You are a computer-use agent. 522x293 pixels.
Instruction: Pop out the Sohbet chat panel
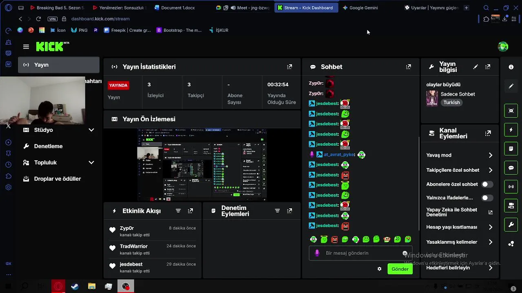pos(408,67)
